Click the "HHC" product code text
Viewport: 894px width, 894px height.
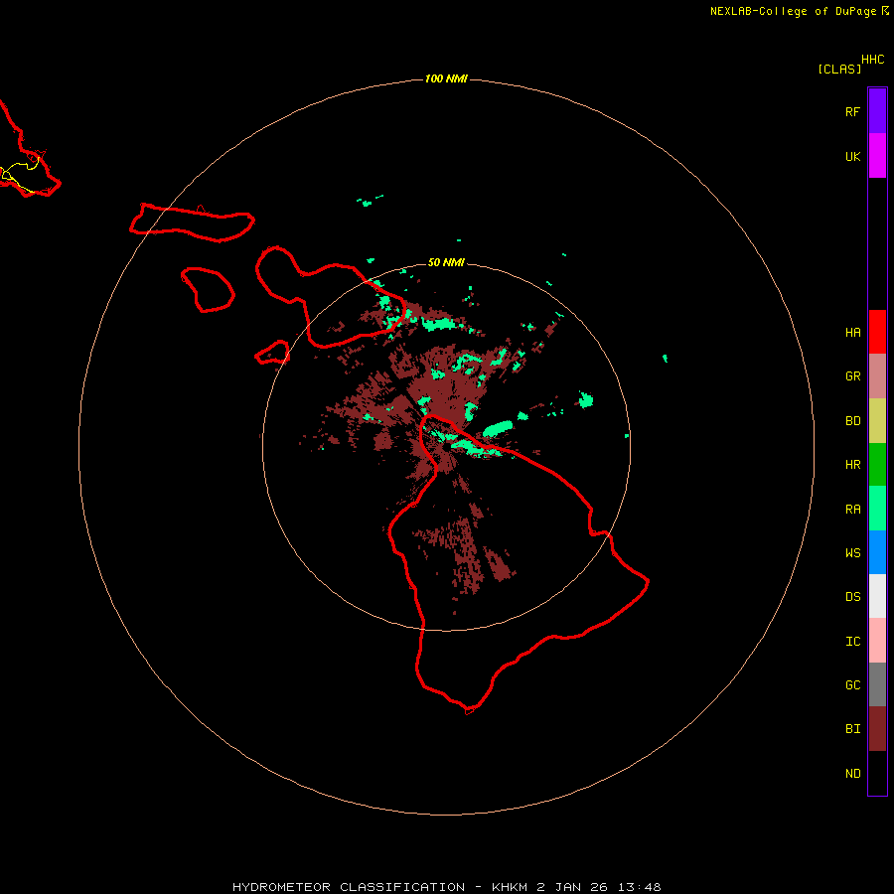click(x=872, y=60)
